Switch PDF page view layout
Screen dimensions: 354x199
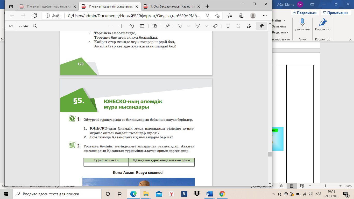tap(155, 26)
